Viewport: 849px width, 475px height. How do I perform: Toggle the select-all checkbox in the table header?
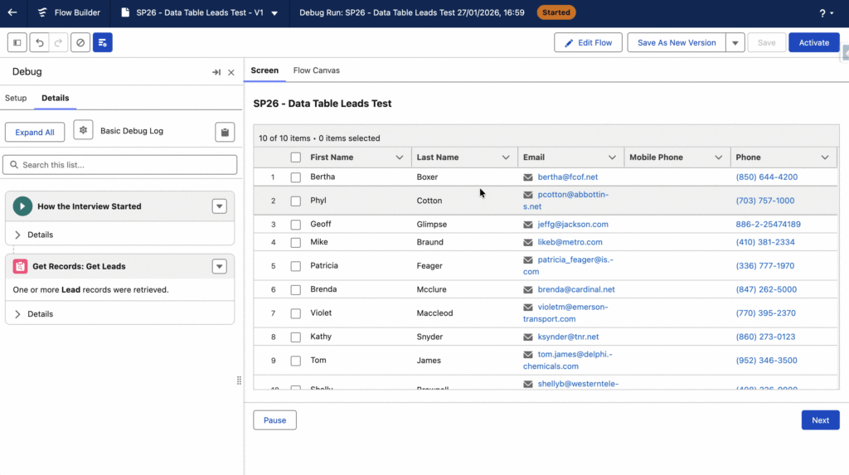[296, 158]
